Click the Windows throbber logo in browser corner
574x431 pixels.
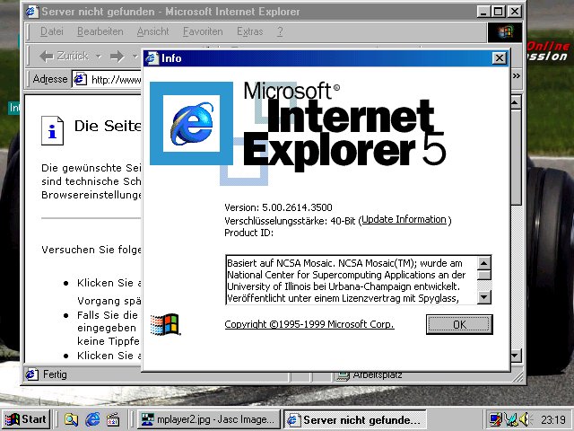[x=504, y=32]
